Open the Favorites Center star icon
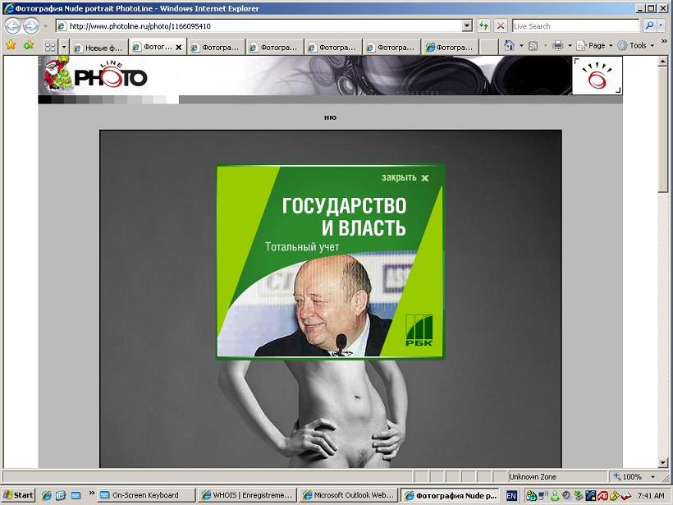Screen dimensions: 673x505 click(x=11, y=46)
